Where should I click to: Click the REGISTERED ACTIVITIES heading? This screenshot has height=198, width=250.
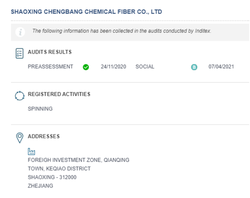tap(59, 94)
